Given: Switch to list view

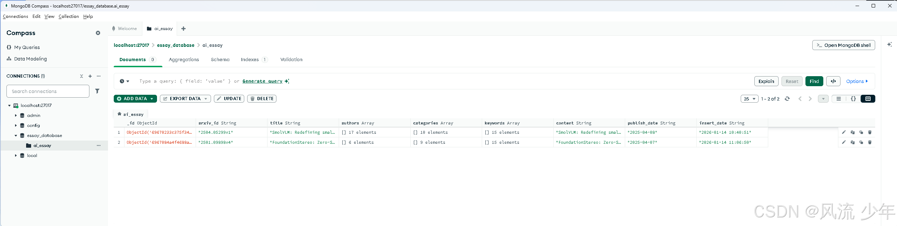Looking at the screenshot, I should (x=839, y=99).
